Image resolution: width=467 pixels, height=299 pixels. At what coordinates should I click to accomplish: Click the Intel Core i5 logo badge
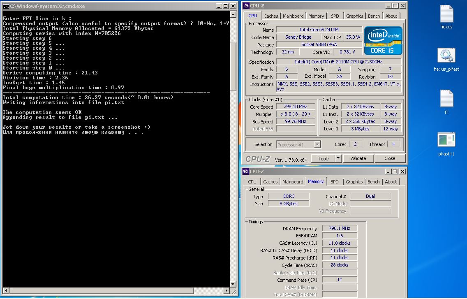pos(383,41)
